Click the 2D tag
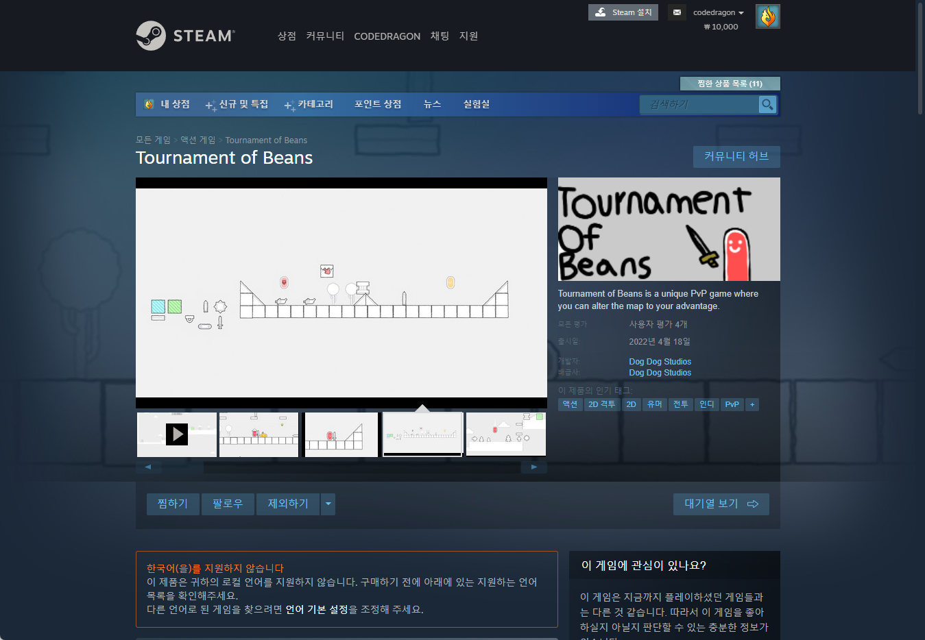Image resolution: width=925 pixels, height=640 pixels. 632,404
